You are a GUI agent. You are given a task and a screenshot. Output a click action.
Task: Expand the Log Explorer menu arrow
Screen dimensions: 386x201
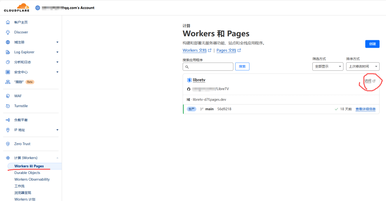pyautogui.click(x=57, y=52)
